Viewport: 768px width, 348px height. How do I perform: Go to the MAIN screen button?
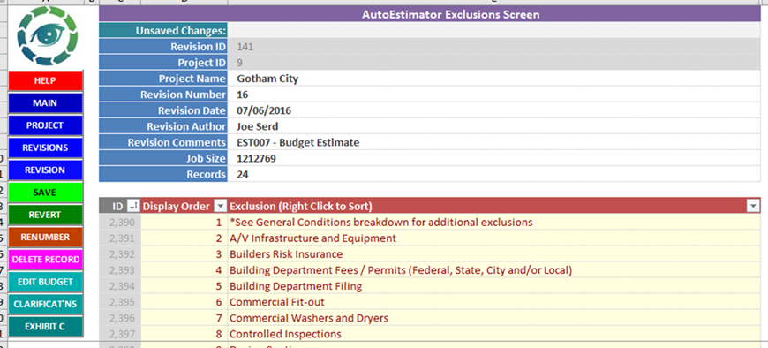pos(45,103)
